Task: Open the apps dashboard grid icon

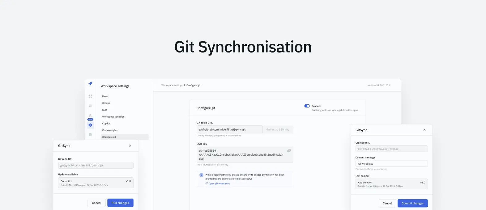Action: pyautogui.click(x=90, y=96)
